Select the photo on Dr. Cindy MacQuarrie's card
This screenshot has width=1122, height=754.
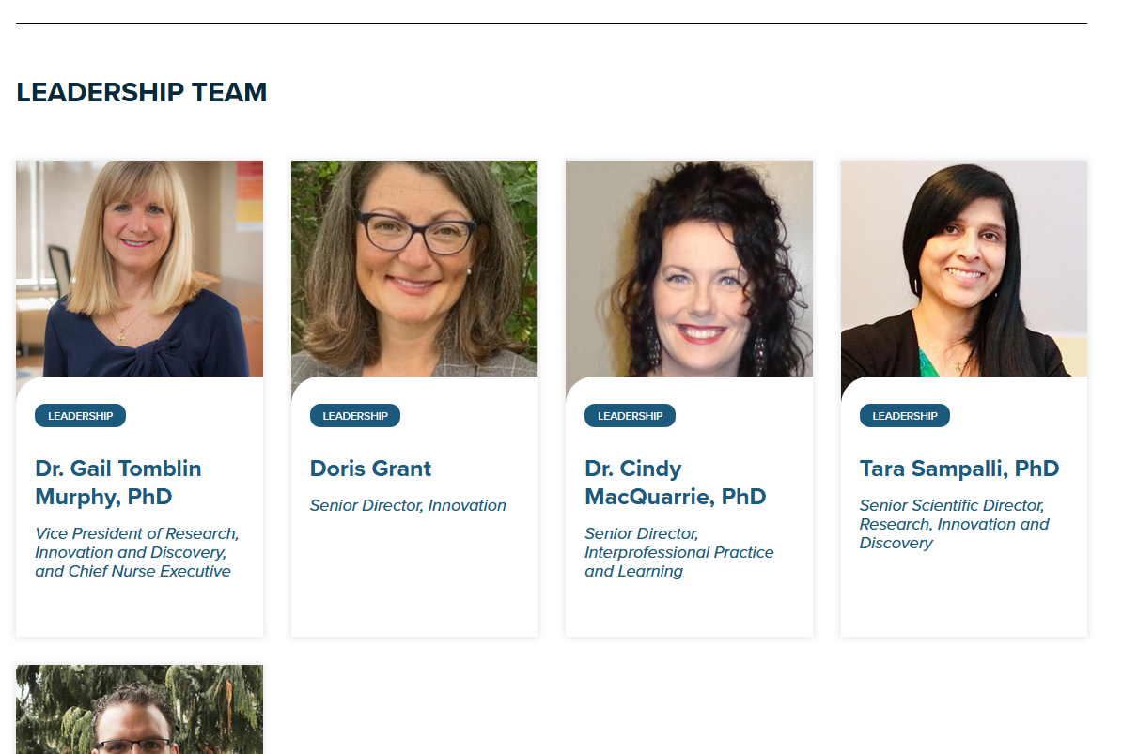(689, 269)
